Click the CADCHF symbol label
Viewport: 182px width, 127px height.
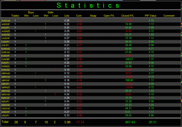pos(6,38)
